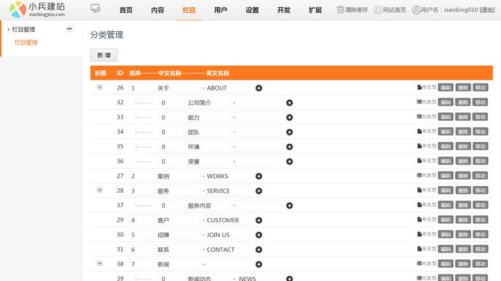The height and width of the screenshot is (281, 501).
Task: Click the user avatar icon by 用户名
Action: 416,10
